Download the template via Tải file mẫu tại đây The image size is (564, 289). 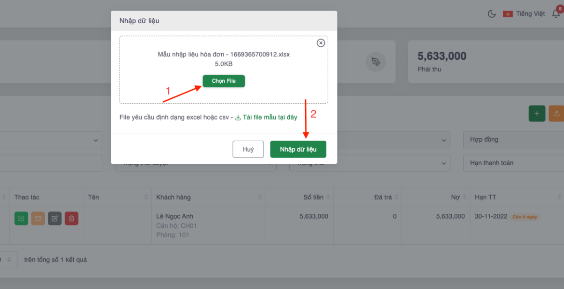pyautogui.click(x=266, y=117)
